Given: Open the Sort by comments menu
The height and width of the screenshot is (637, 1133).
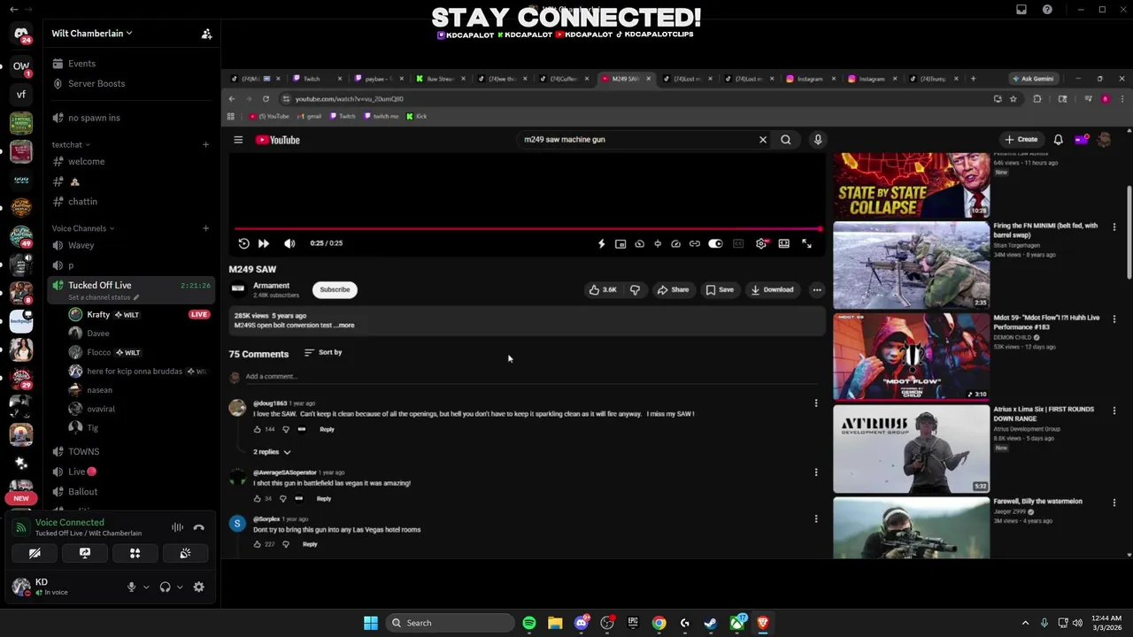Looking at the screenshot, I should 323,352.
